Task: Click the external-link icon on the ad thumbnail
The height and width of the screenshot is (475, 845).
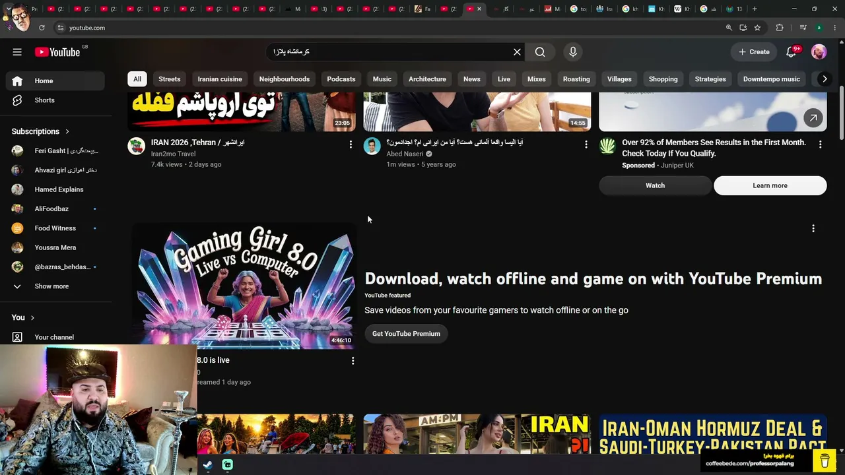Action: (813, 118)
